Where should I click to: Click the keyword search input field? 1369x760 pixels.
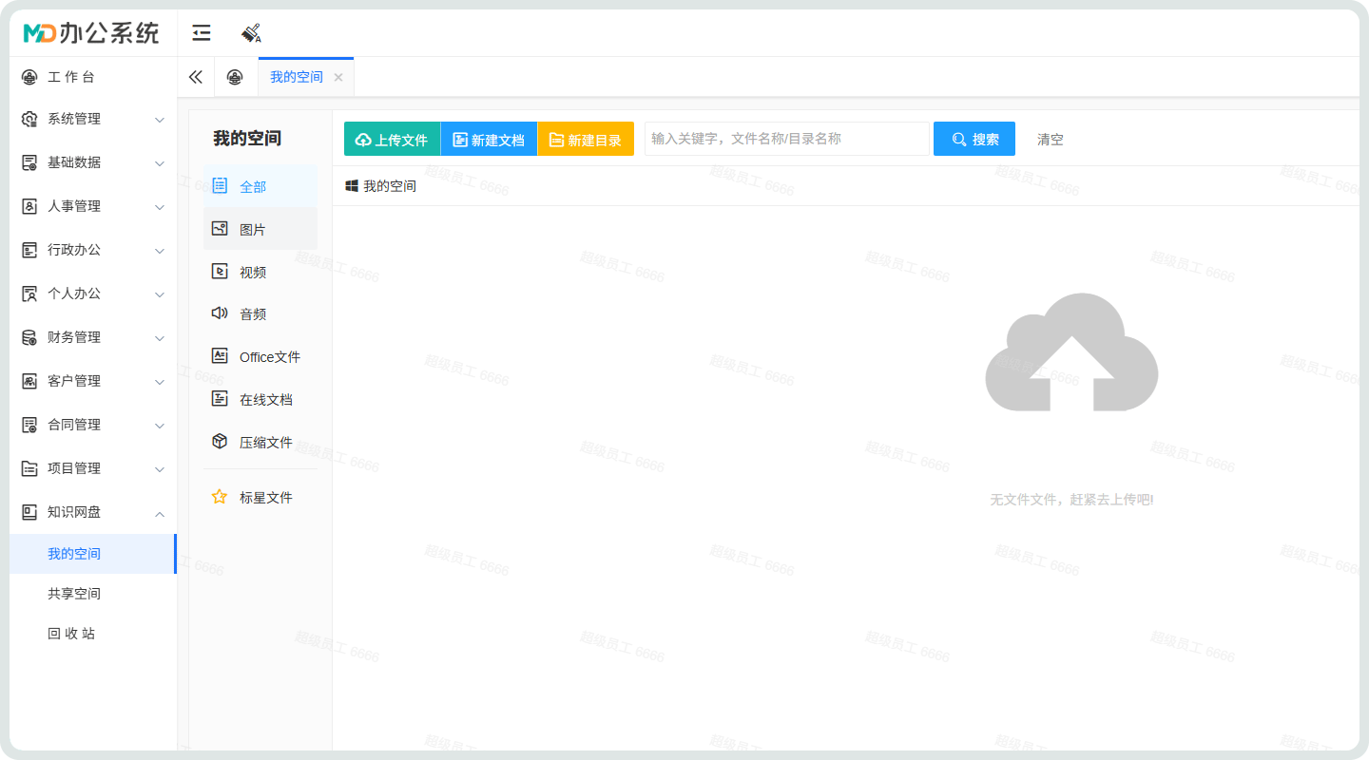786,139
